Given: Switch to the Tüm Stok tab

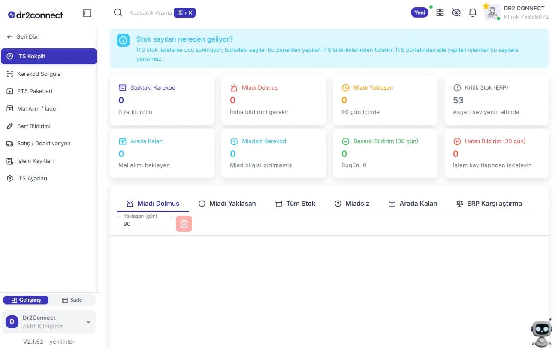Looking at the screenshot, I should [295, 204].
